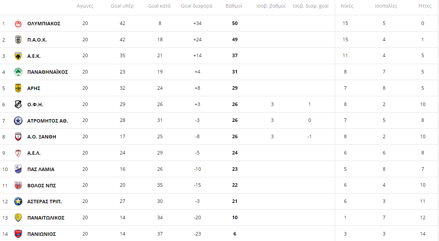Click the Νίκες column header
Image resolution: width=439 pixels, height=241 pixels.
click(347, 6)
